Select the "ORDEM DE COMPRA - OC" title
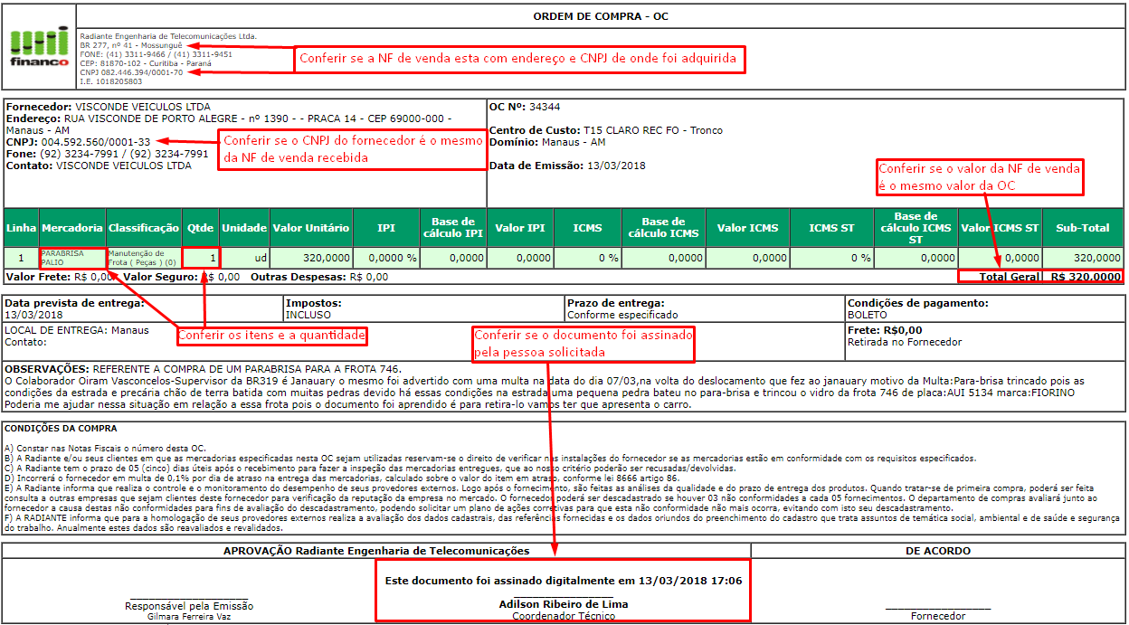 (601, 16)
